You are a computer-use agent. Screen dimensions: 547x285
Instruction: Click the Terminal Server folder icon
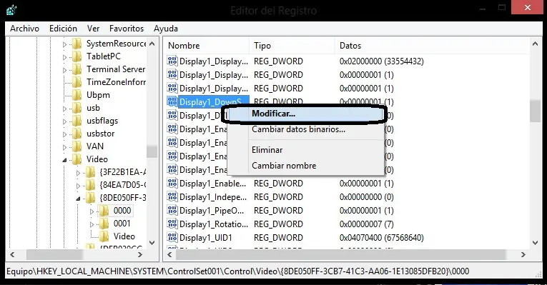click(x=77, y=69)
